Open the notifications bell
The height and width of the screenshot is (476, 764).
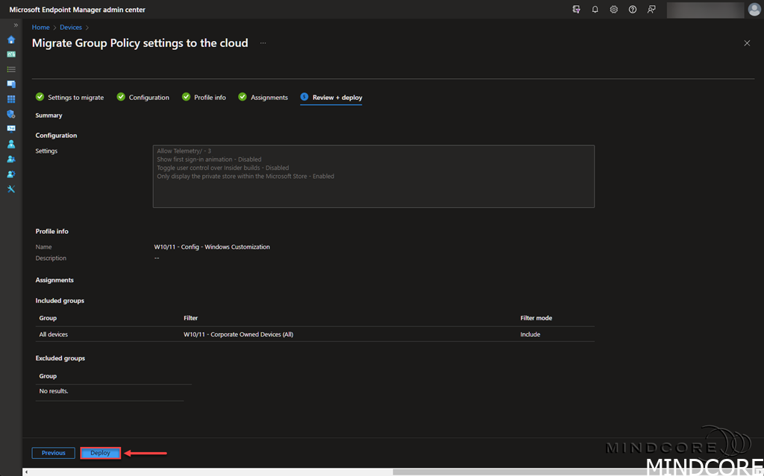(x=595, y=10)
